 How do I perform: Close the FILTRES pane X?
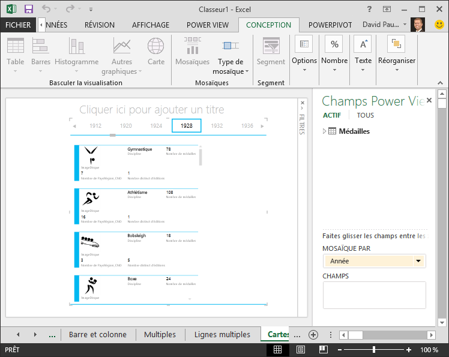(303, 103)
